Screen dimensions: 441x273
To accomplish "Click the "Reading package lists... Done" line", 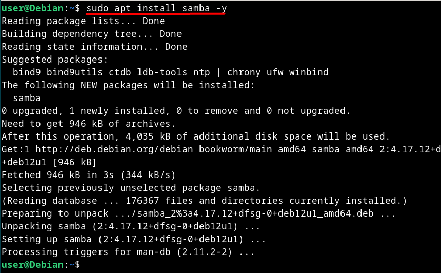I will 83,21.
